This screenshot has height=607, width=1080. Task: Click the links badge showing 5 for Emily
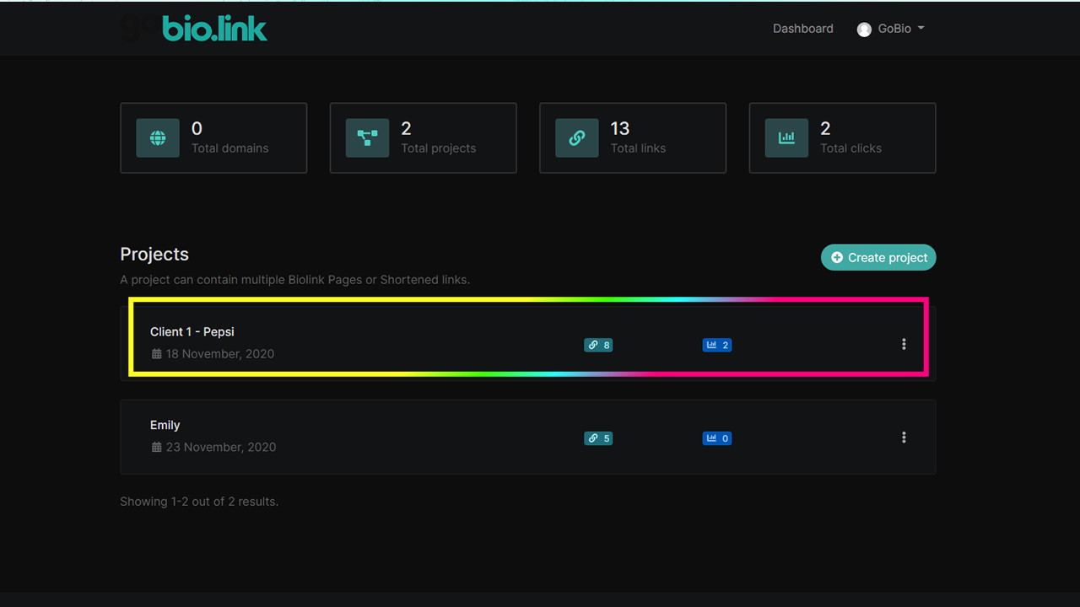[598, 438]
